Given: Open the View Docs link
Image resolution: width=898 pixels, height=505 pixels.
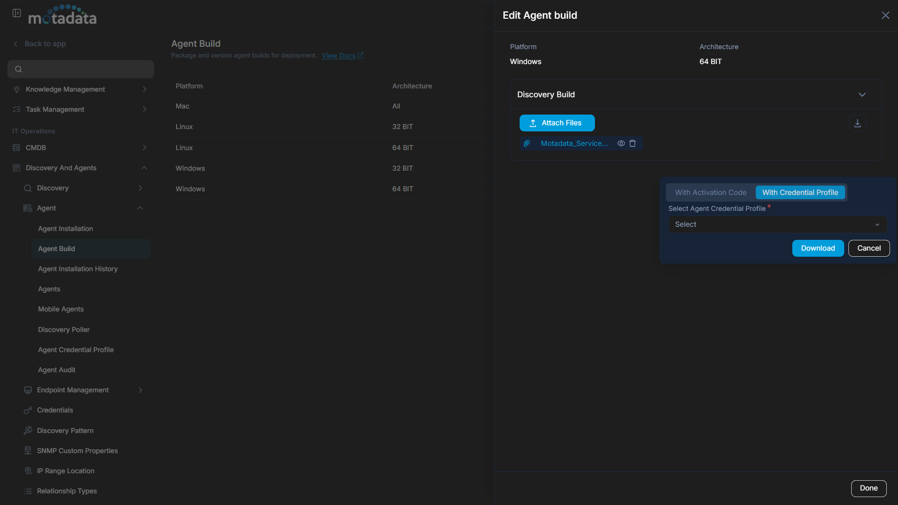Looking at the screenshot, I should click(339, 55).
